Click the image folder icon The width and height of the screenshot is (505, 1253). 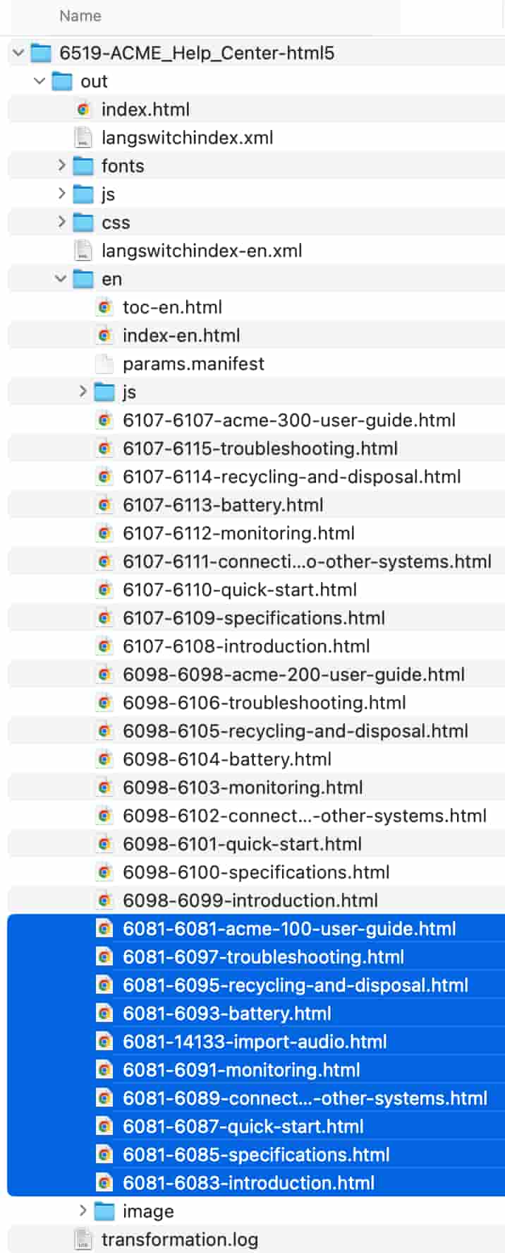click(104, 1211)
